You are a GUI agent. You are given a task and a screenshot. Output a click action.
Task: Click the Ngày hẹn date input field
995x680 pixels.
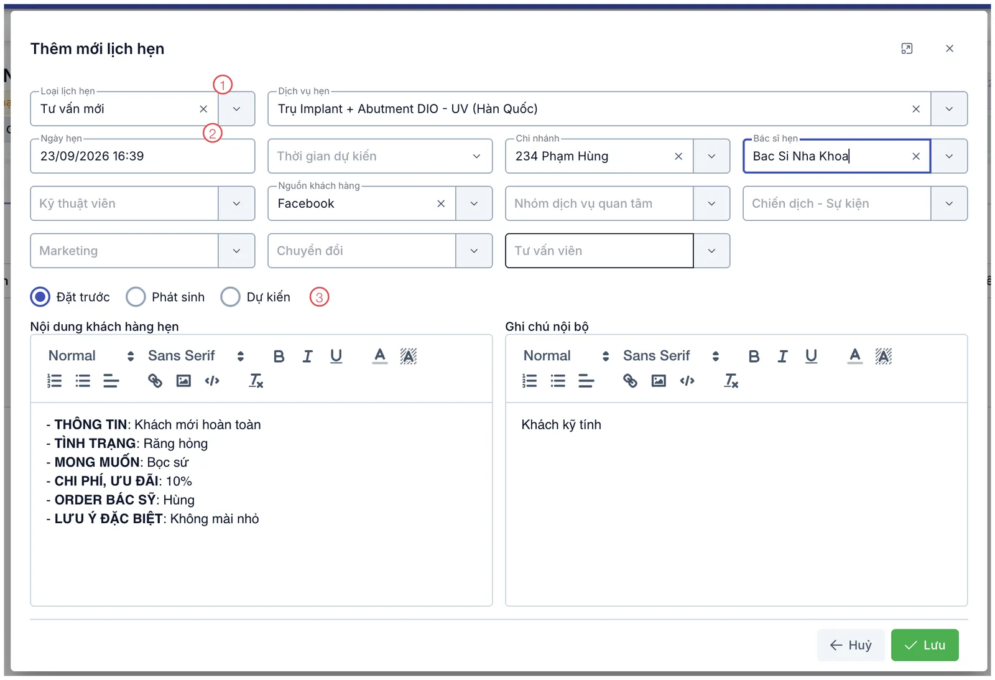[x=142, y=156]
